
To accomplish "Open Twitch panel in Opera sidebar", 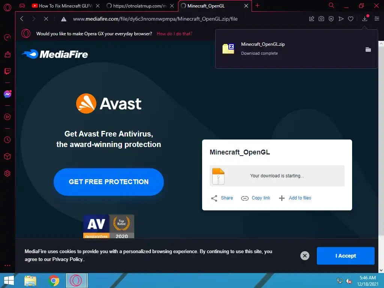I will pos(7,71).
